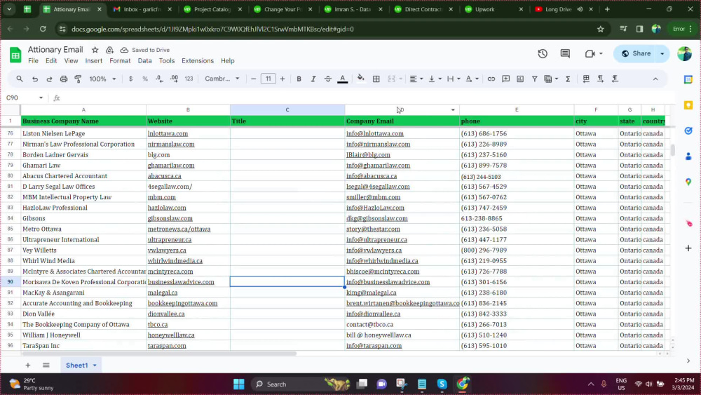Toggle strikethrough formatting
The image size is (701, 395).
(x=327, y=79)
